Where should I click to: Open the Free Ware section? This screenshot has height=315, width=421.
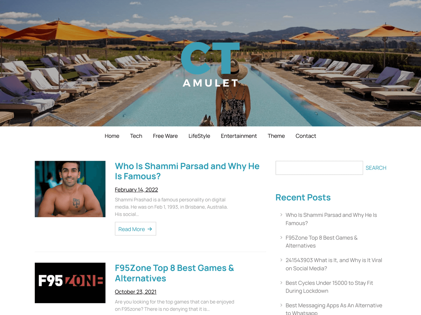click(x=165, y=136)
